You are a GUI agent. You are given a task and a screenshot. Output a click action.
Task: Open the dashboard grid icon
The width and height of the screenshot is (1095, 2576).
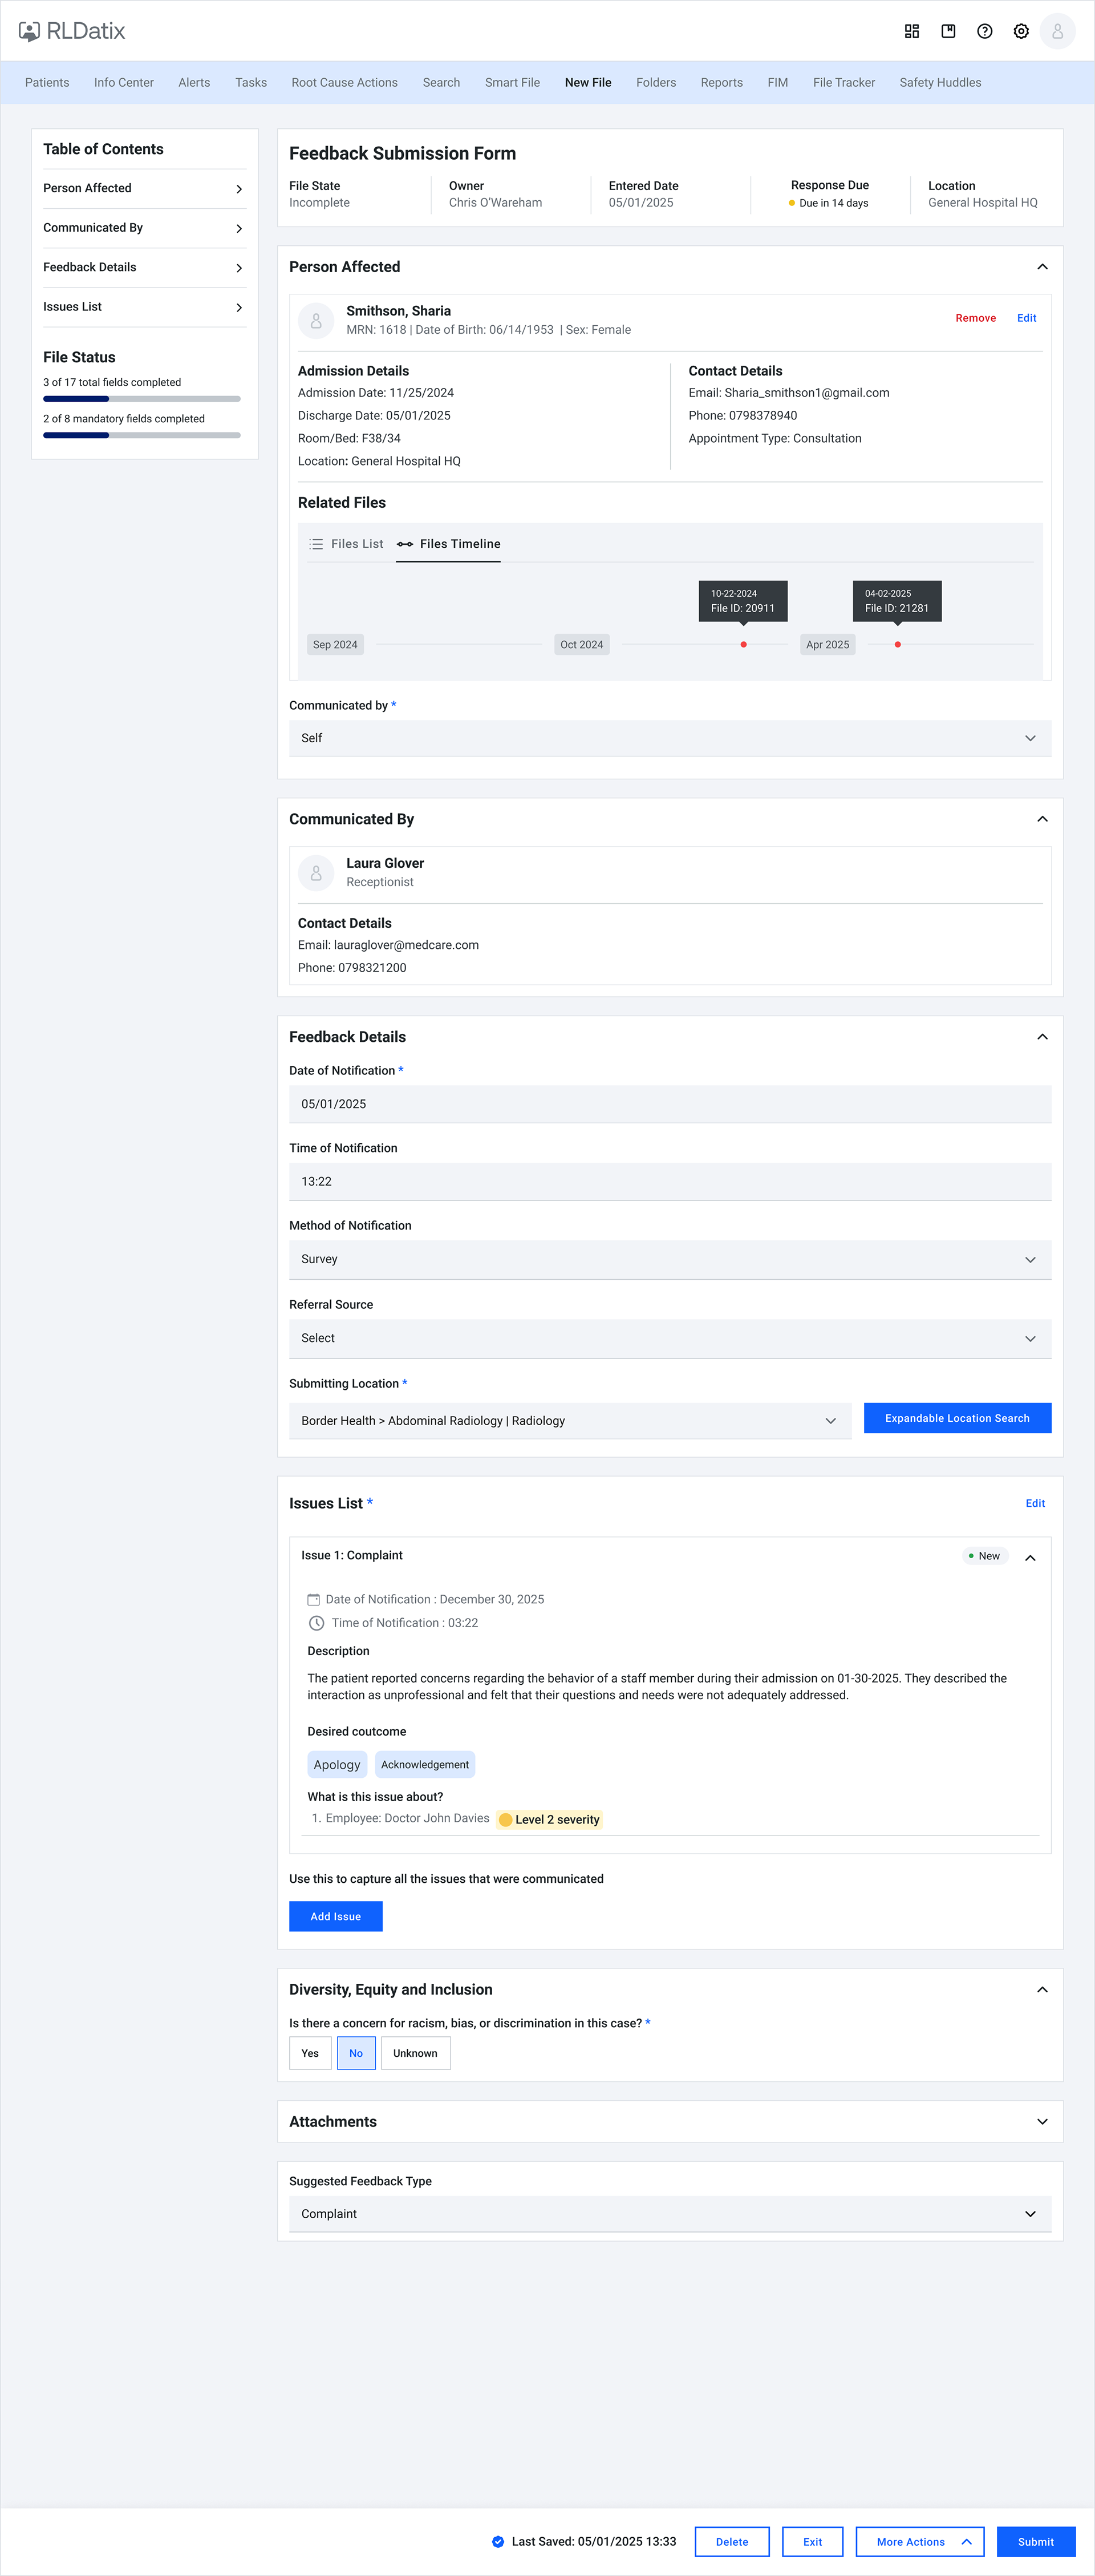coord(911,31)
